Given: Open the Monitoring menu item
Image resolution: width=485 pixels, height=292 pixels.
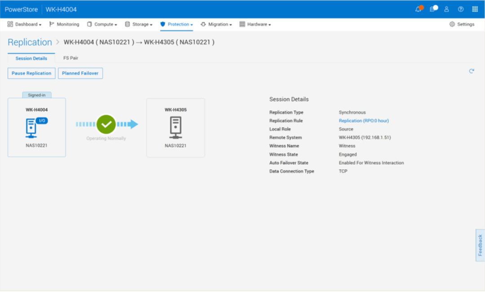Looking at the screenshot, I should pyautogui.click(x=64, y=24).
